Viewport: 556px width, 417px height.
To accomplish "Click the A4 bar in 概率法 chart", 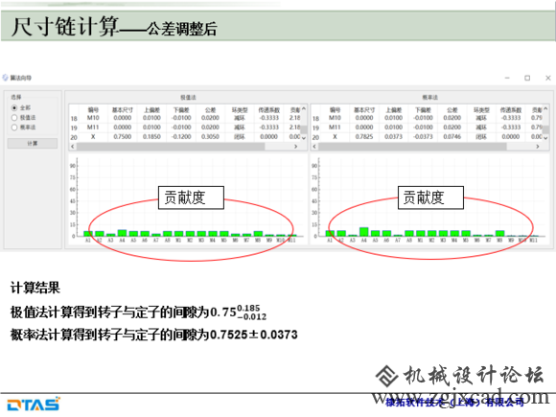I will [x=364, y=232].
